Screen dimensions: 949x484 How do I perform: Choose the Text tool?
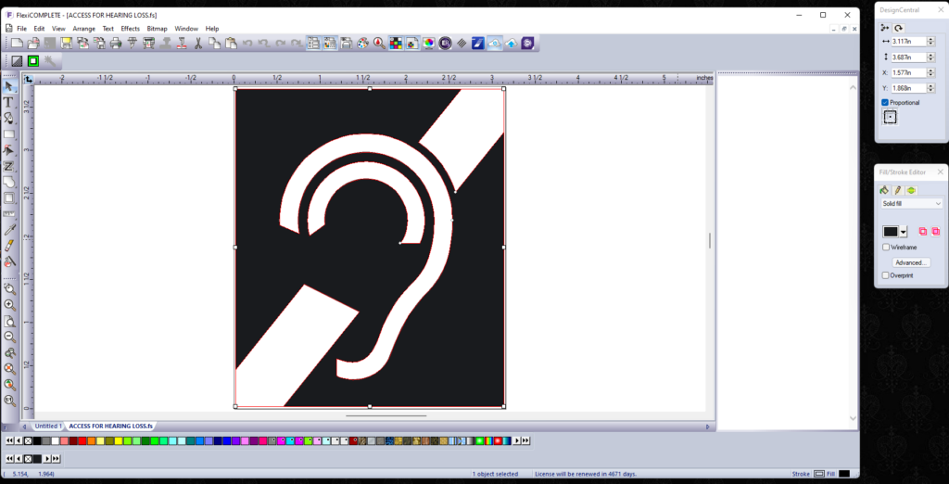coord(9,102)
